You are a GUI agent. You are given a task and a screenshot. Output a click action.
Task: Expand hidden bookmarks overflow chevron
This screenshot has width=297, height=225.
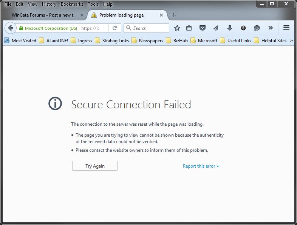click(x=291, y=40)
